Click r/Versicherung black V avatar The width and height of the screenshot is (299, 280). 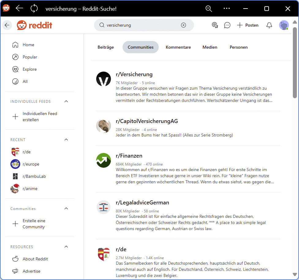[104, 79]
